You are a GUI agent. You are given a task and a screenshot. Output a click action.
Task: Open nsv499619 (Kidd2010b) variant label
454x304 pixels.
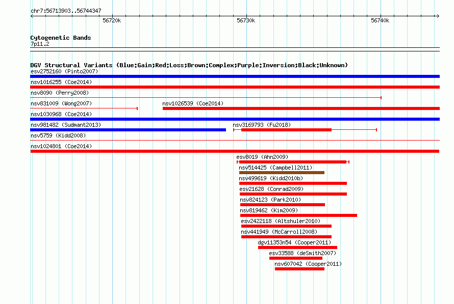click(x=271, y=178)
